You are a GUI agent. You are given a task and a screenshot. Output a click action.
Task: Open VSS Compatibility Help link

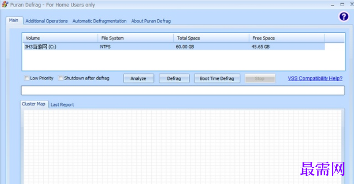[x=315, y=78]
